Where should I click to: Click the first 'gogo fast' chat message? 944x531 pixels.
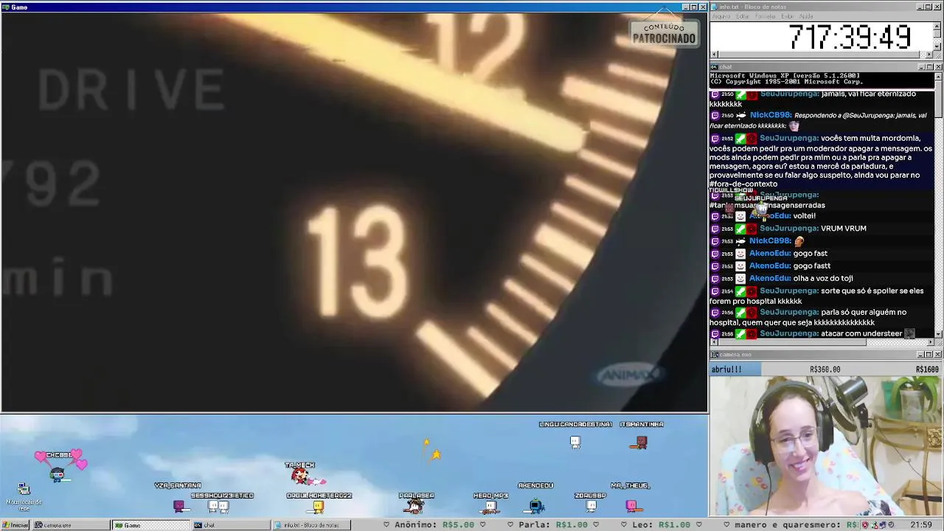[x=811, y=254]
